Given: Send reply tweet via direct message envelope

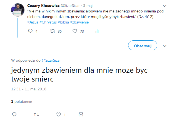Looking at the screenshot, I should 81,114.
